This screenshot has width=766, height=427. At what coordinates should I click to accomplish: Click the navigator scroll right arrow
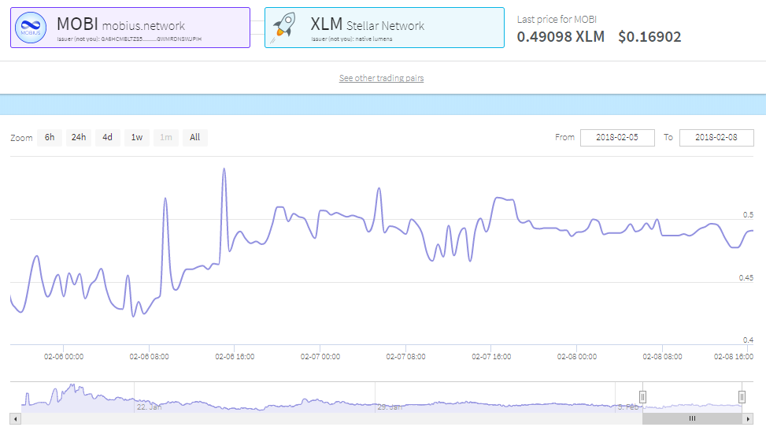click(x=748, y=418)
